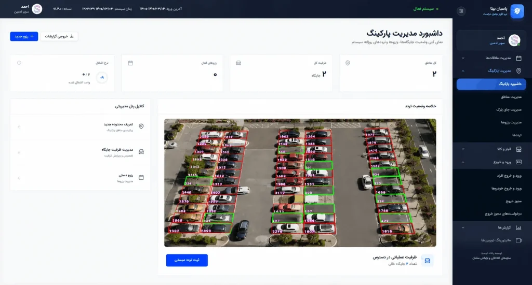The image size is (532, 285).
Task: Click the calendar icon on رزروهای فعال card
Action: click(x=130, y=63)
